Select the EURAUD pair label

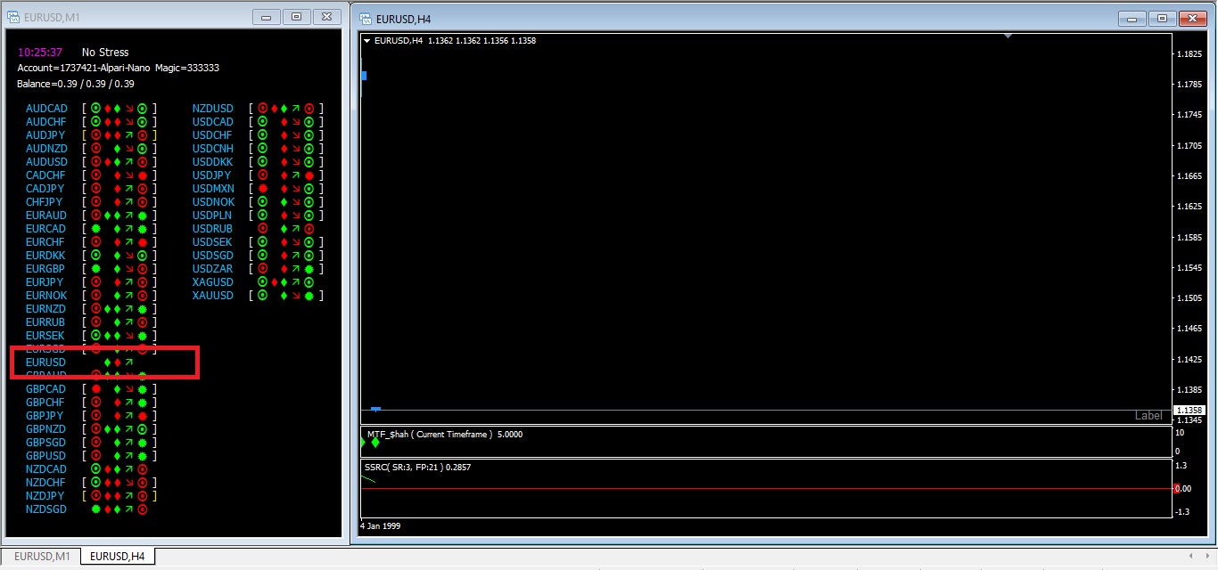pos(46,216)
